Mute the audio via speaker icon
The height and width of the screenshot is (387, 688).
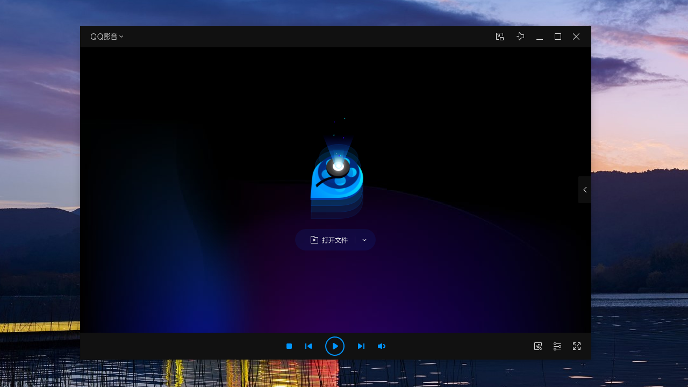(x=382, y=346)
